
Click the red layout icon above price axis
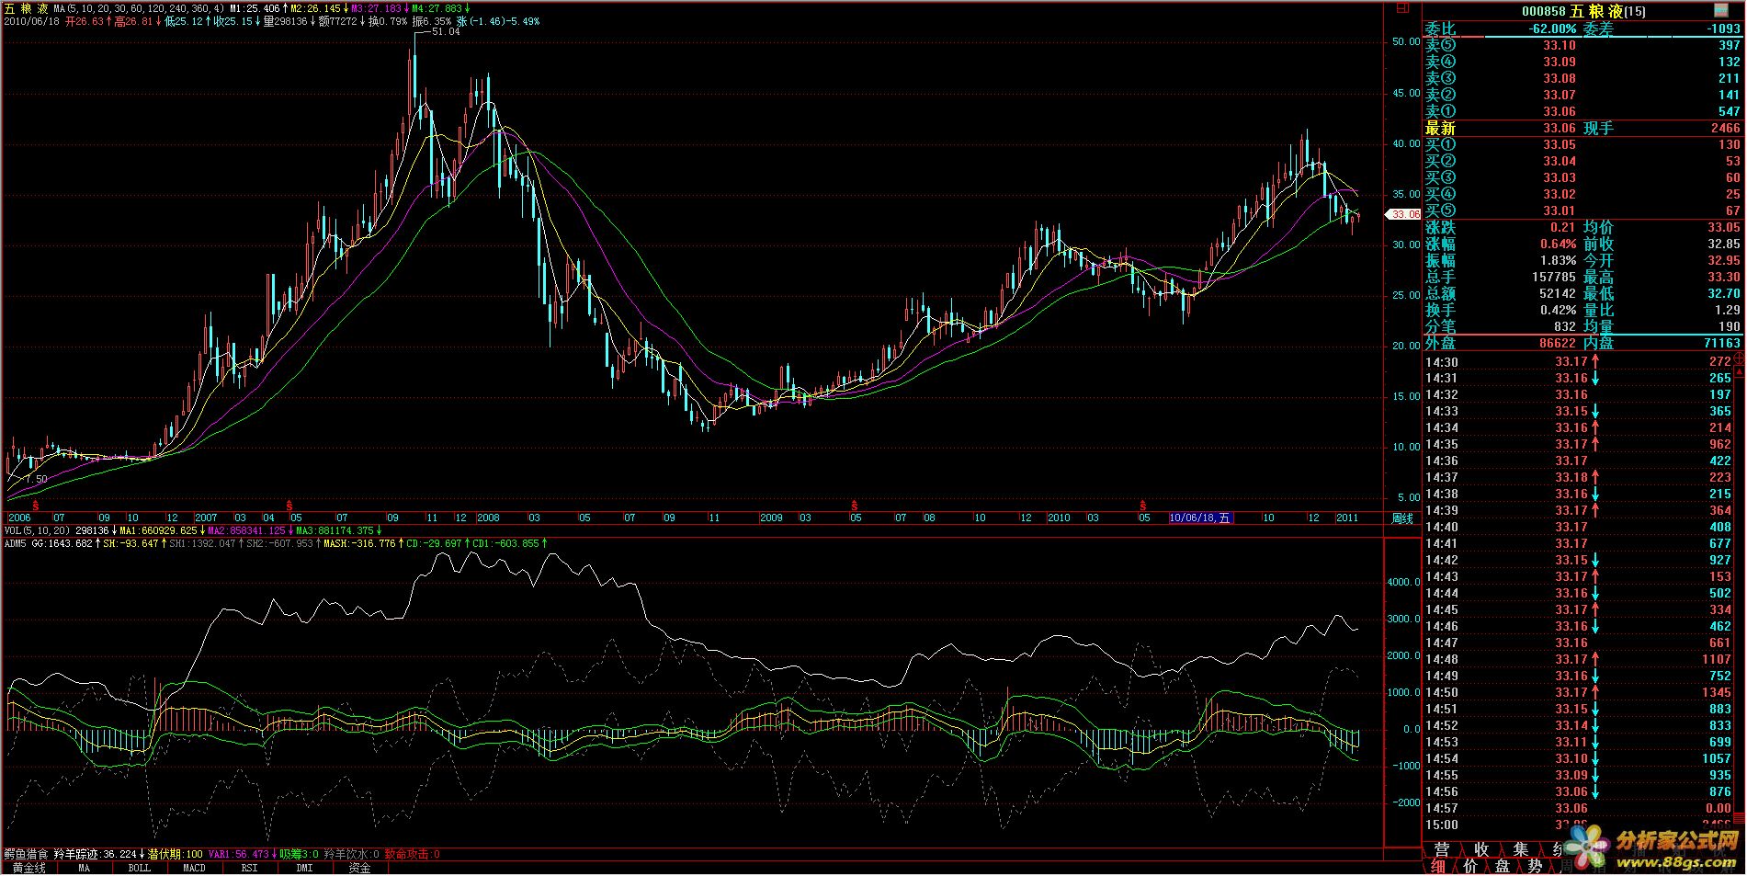coord(1402,7)
